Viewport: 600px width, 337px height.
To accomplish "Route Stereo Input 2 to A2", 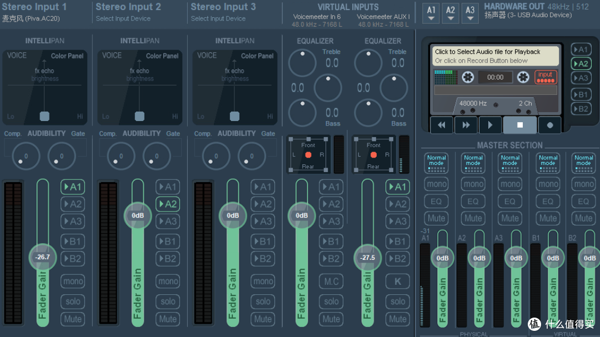I will pos(168,204).
